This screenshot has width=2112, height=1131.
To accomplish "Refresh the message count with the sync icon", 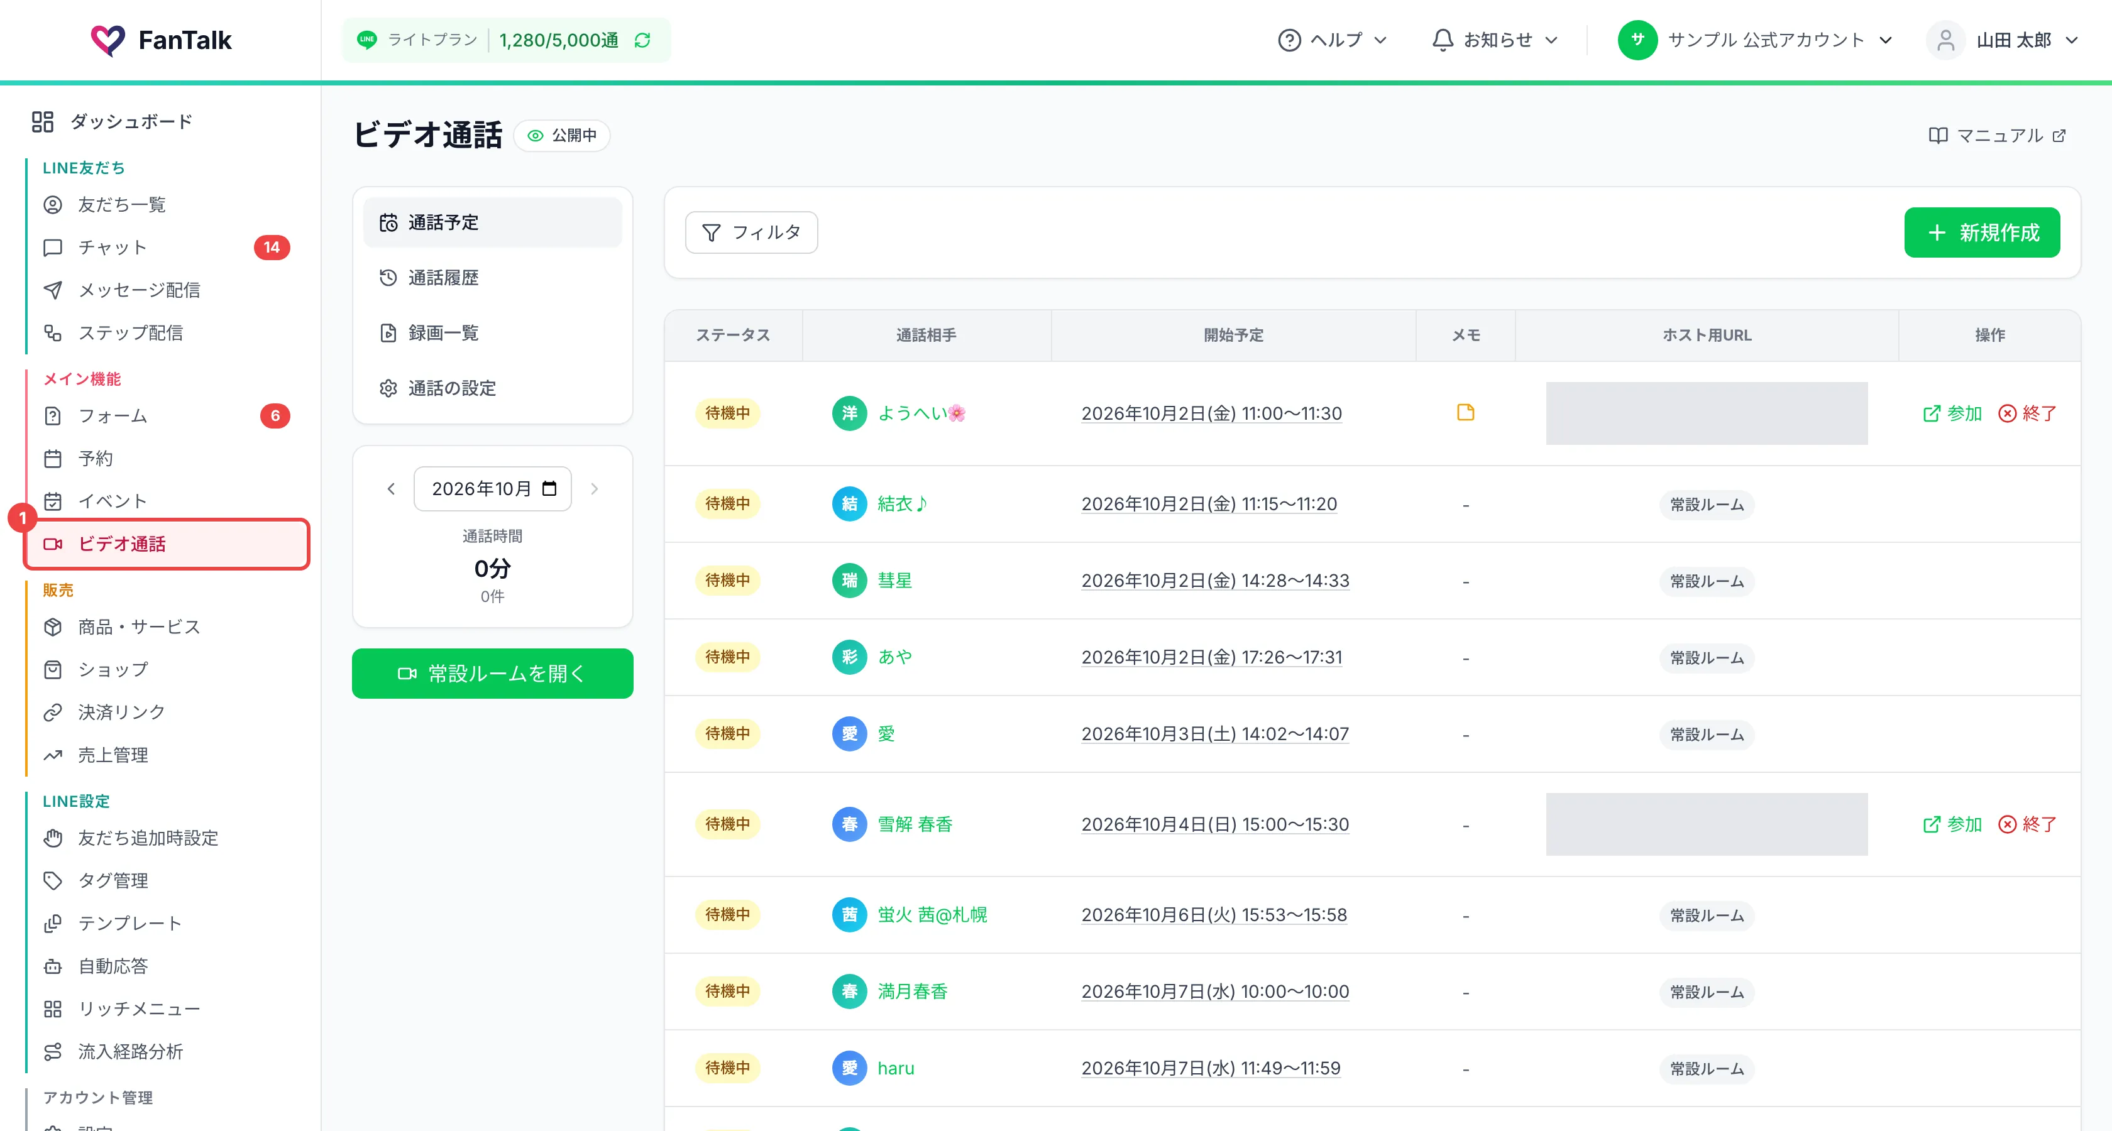I will tap(642, 40).
